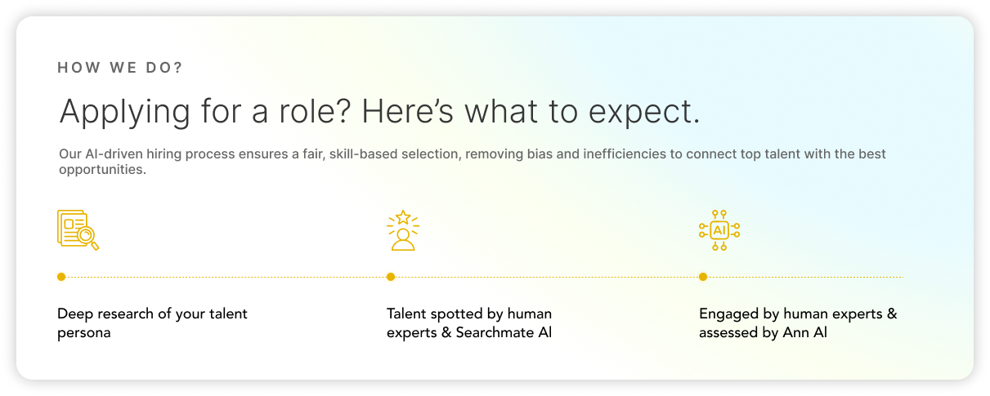The image size is (990, 396).
Task: Click the AI-driven hiring process description paragraph
Action: [x=473, y=162]
